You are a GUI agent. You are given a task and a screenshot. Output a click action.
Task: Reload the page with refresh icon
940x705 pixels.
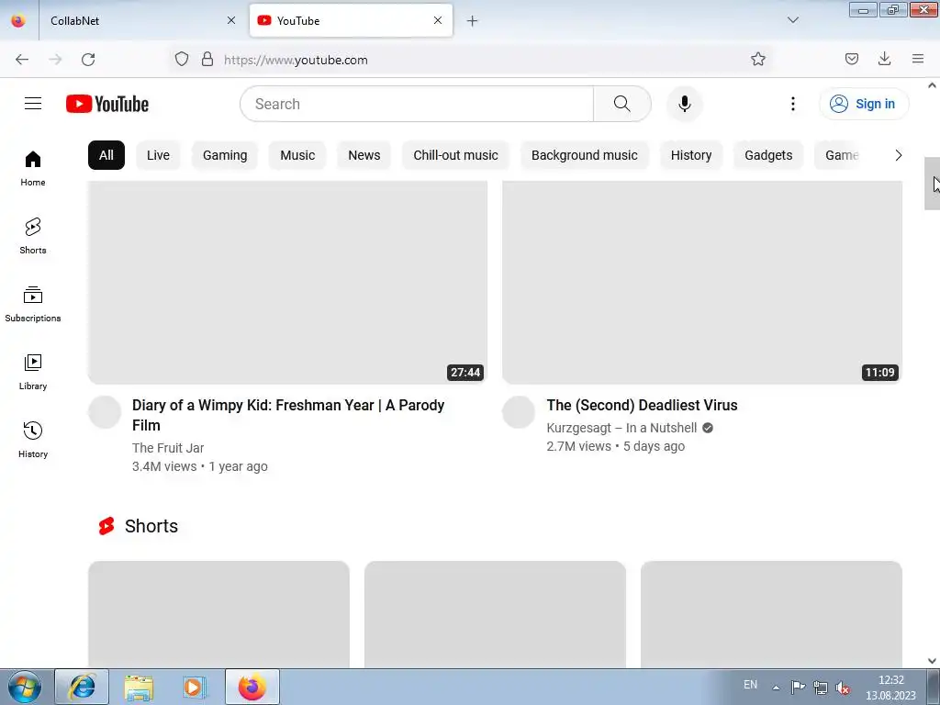click(x=88, y=60)
